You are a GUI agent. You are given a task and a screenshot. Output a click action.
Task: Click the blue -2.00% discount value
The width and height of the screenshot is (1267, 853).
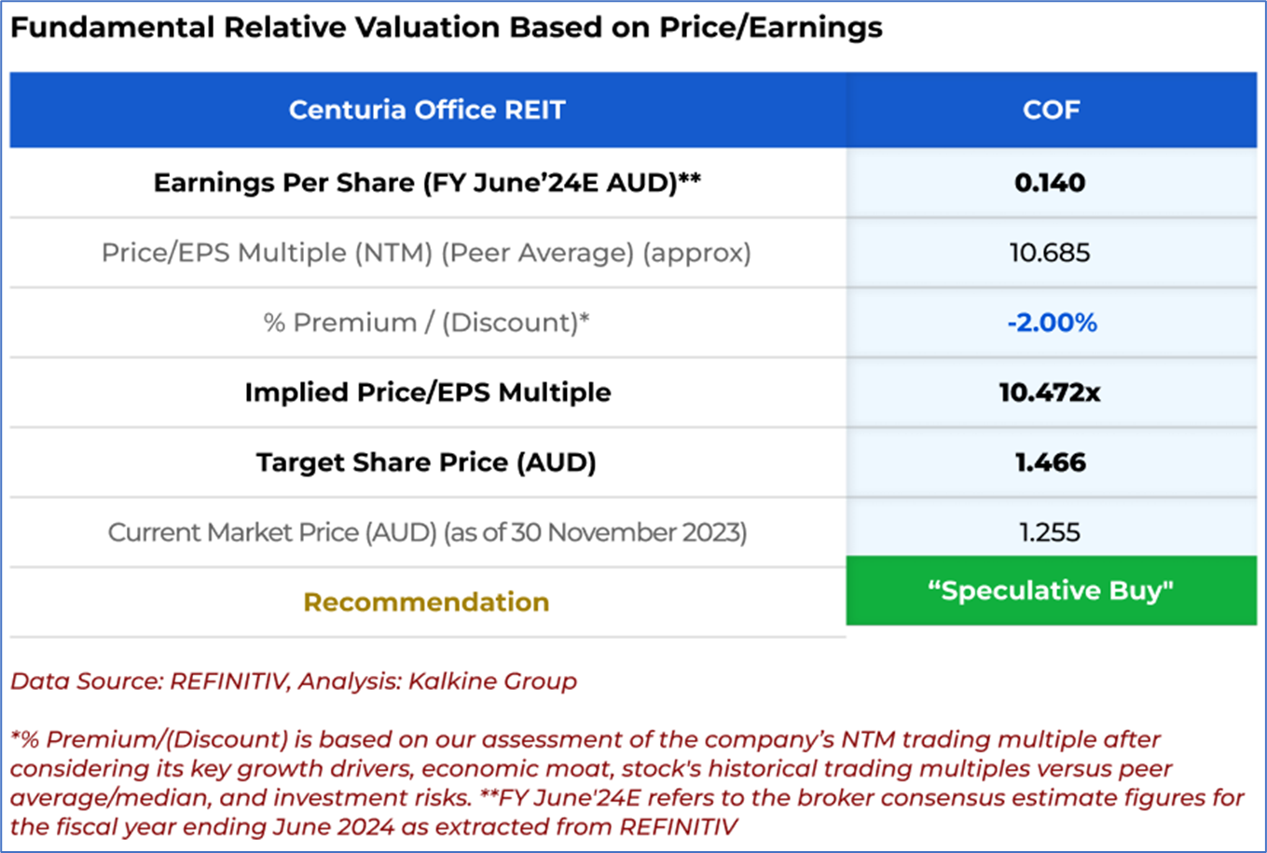point(1052,323)
